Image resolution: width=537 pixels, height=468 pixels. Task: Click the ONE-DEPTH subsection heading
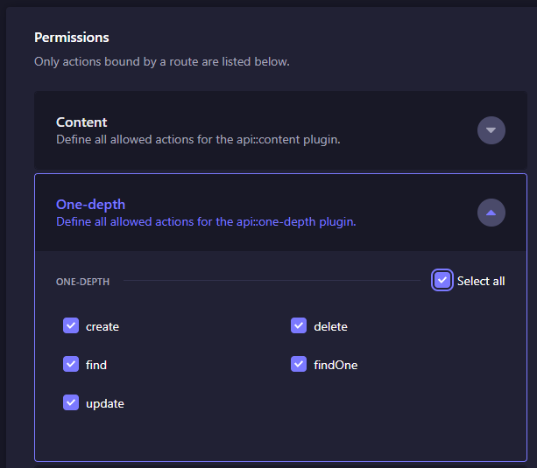pos(83,282)
